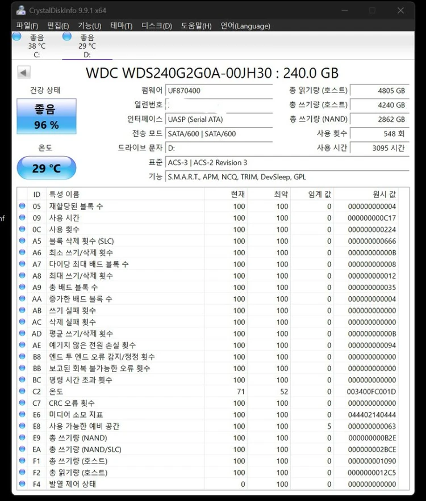Select the D: disk tab at 29 °C
Viewport: 426px width, 501px height.
tap(87, 46)
